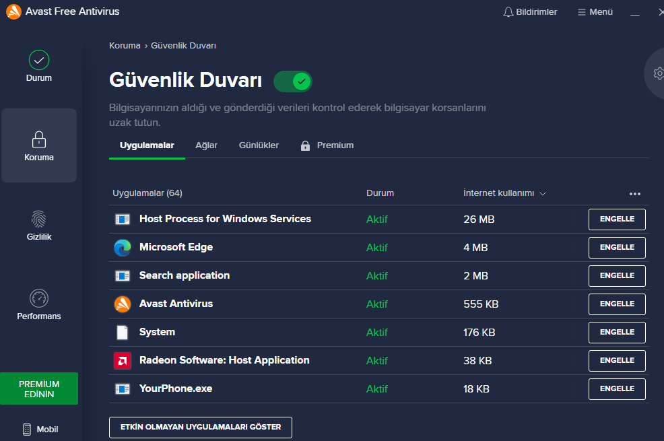The height and width of the screenshot is (441, 664).
Task: Select the Avast Antivirus name text
Action: 176,304
